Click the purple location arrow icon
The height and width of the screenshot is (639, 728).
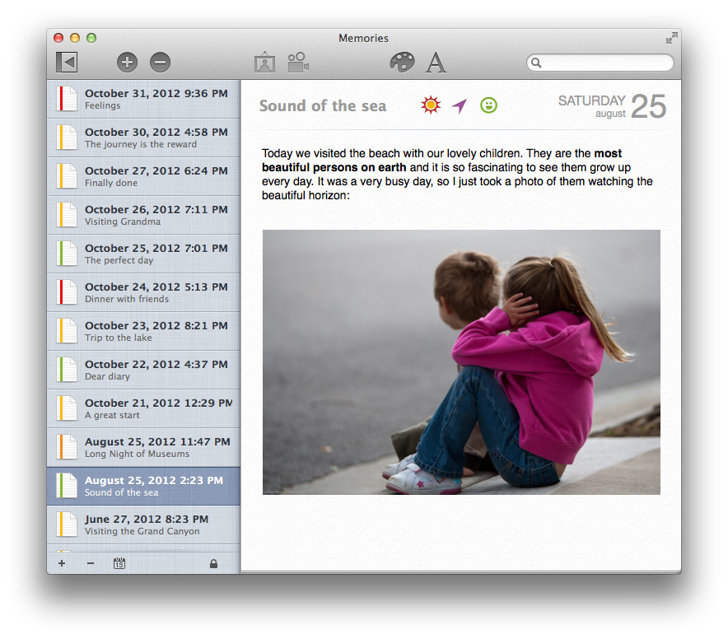[x=460, y=106]
